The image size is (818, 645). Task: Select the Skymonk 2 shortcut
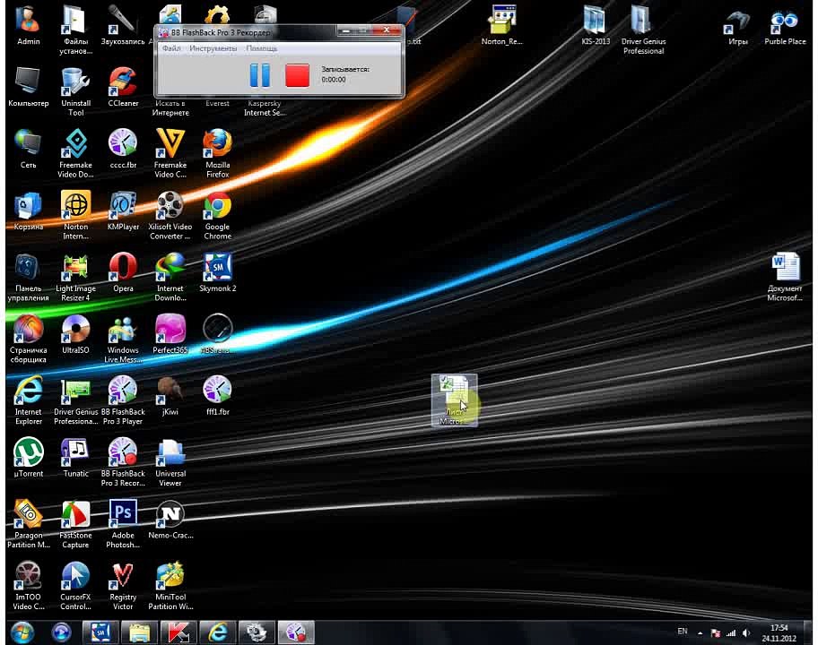[218, 272]
